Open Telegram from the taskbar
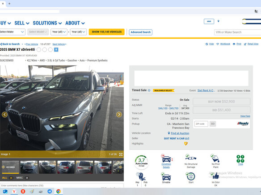The width and height of the screenshot is (261, 195). (x=50, y=191)
